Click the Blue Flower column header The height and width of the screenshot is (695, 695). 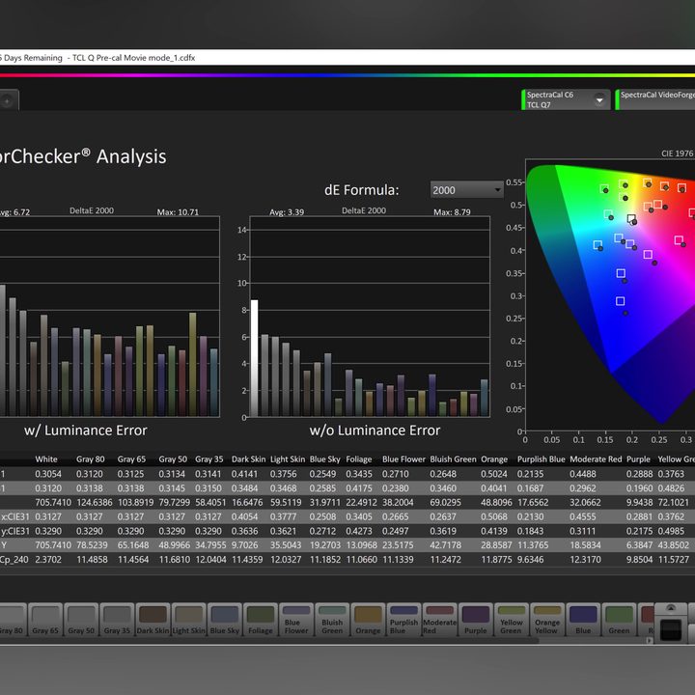[403, 459]
